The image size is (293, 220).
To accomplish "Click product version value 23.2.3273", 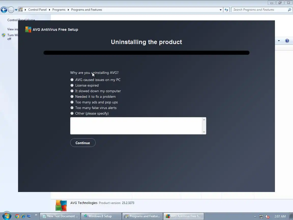I will [x=128, y=203].
